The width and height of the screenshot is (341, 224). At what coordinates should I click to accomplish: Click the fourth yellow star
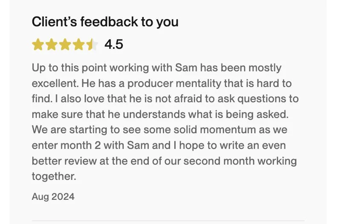click(78, 45)
